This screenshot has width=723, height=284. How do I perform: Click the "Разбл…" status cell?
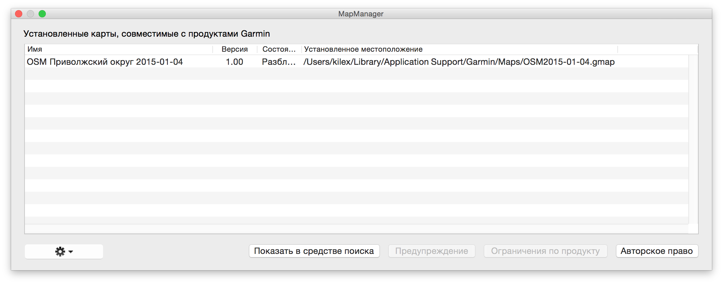click(x=279, y=62)
